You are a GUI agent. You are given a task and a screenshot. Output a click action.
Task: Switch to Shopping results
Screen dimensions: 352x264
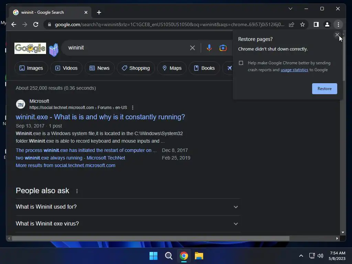(x=135, y=68)
